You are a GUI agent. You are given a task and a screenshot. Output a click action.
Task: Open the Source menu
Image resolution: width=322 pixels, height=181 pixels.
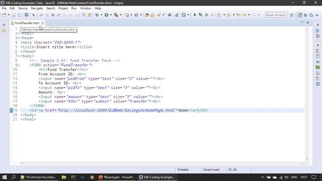pyautogui.click(x=23, y=8)
